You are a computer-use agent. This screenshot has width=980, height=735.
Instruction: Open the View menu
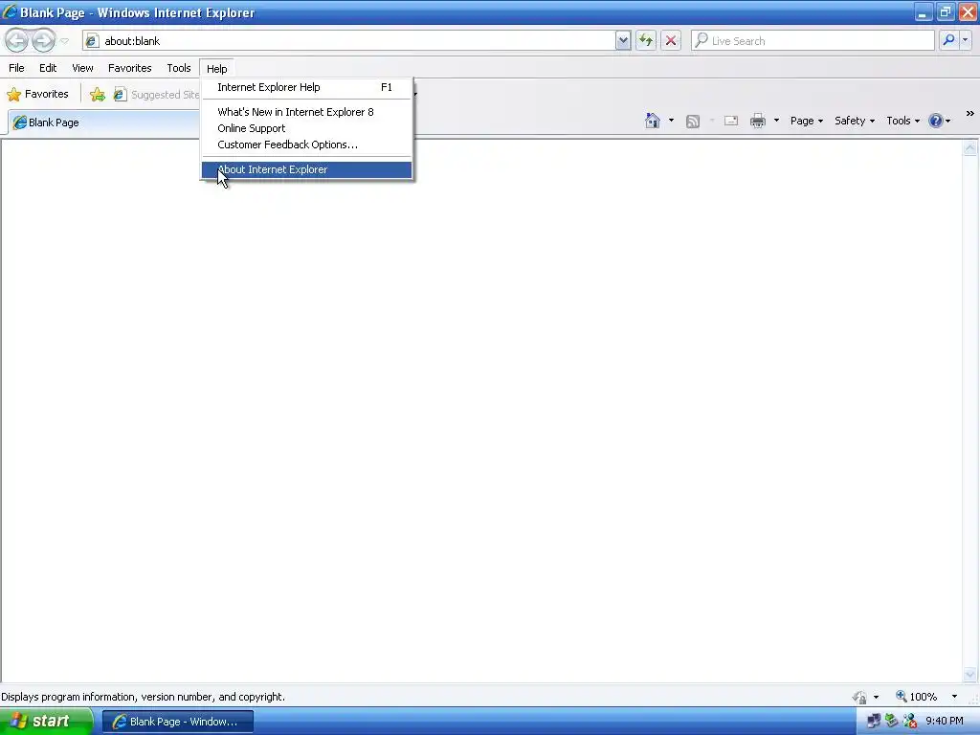[x=82, y=68]
